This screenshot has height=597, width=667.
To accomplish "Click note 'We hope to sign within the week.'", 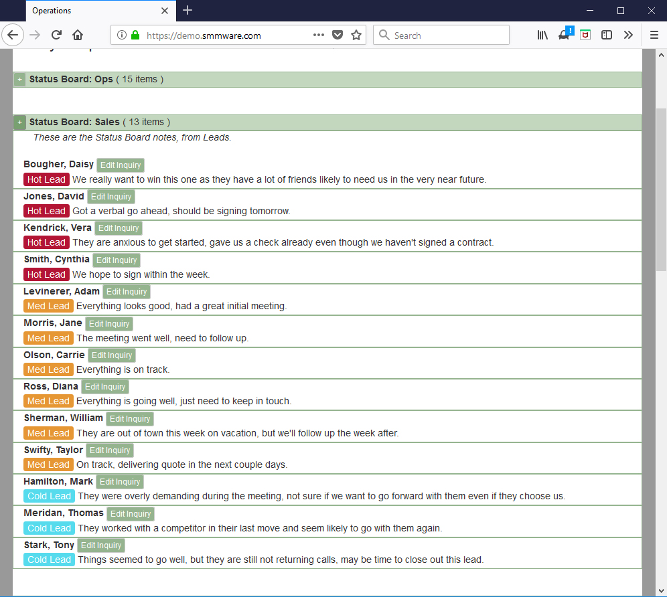I will tap(141, 274).
